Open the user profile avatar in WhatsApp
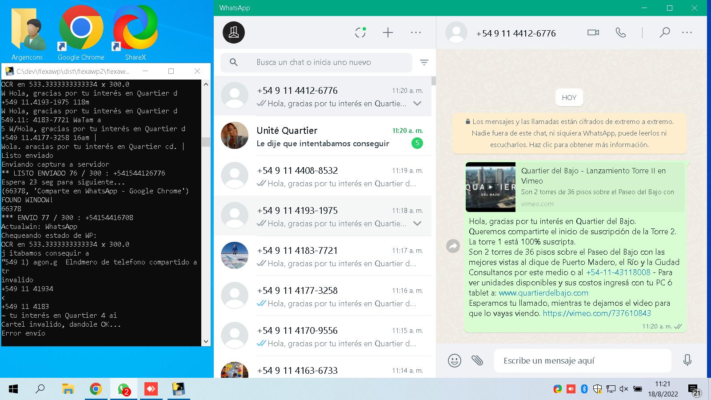Viewport: 711px width, 400px height. coord(234,32)
